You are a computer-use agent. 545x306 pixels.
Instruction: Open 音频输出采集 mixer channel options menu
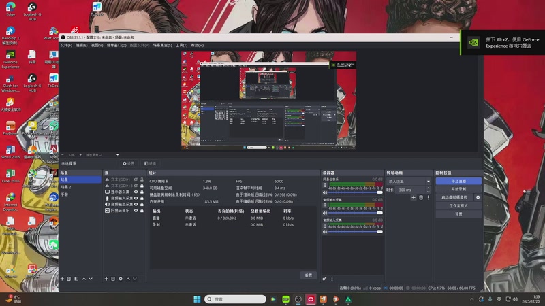[x=325, y=206]
